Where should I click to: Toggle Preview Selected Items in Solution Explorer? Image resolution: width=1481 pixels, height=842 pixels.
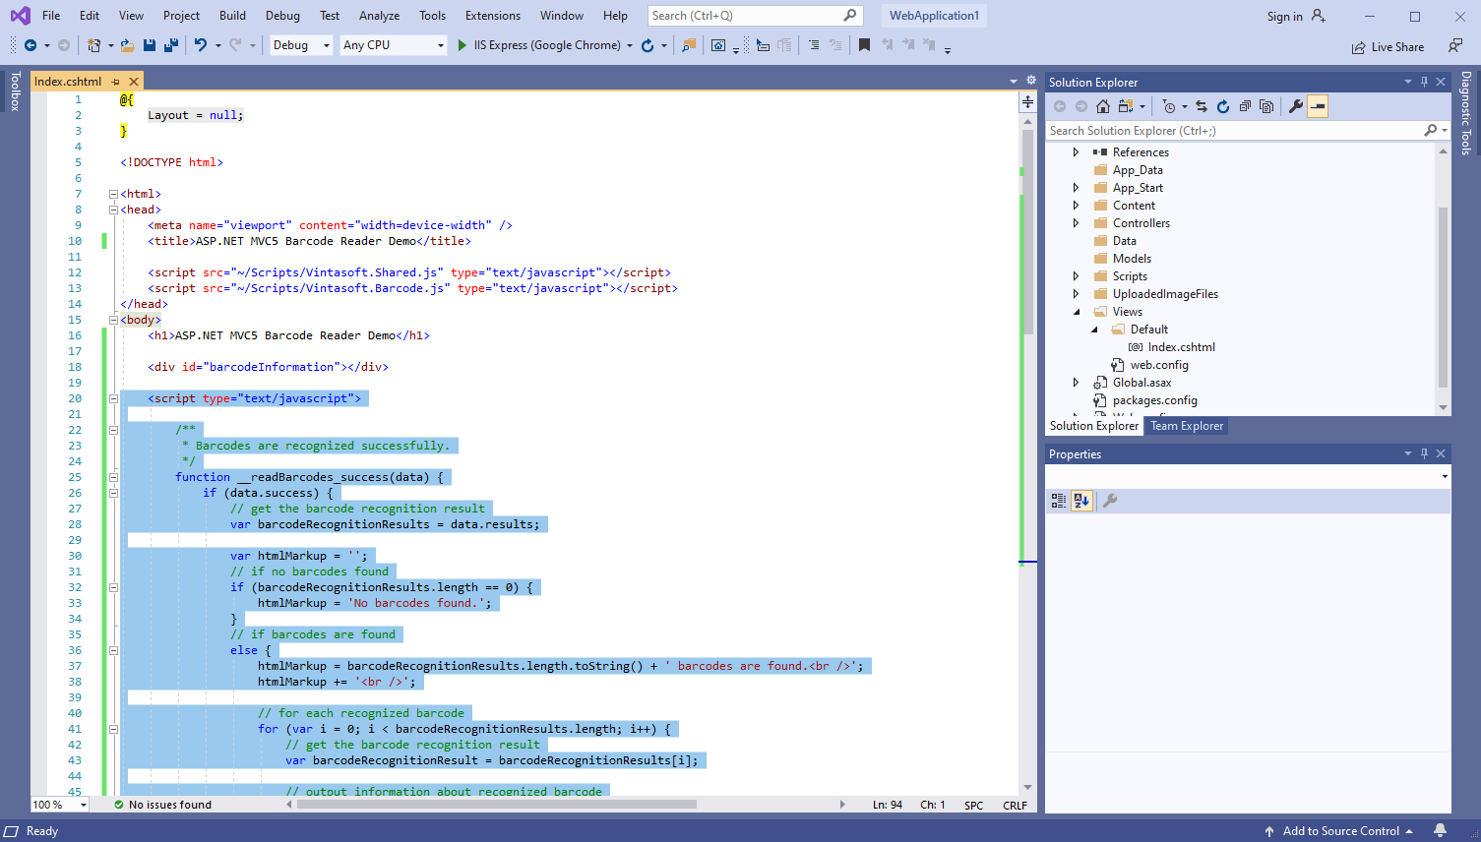[x=1318, y=106]
